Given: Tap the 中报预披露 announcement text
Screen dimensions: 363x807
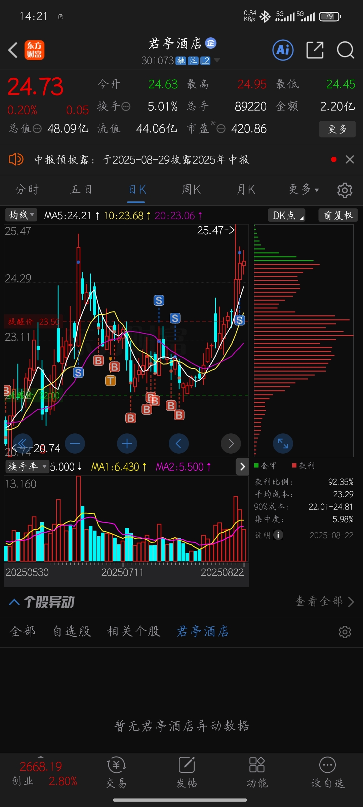Looking at the screenshot, I should (x=142, y=159).
